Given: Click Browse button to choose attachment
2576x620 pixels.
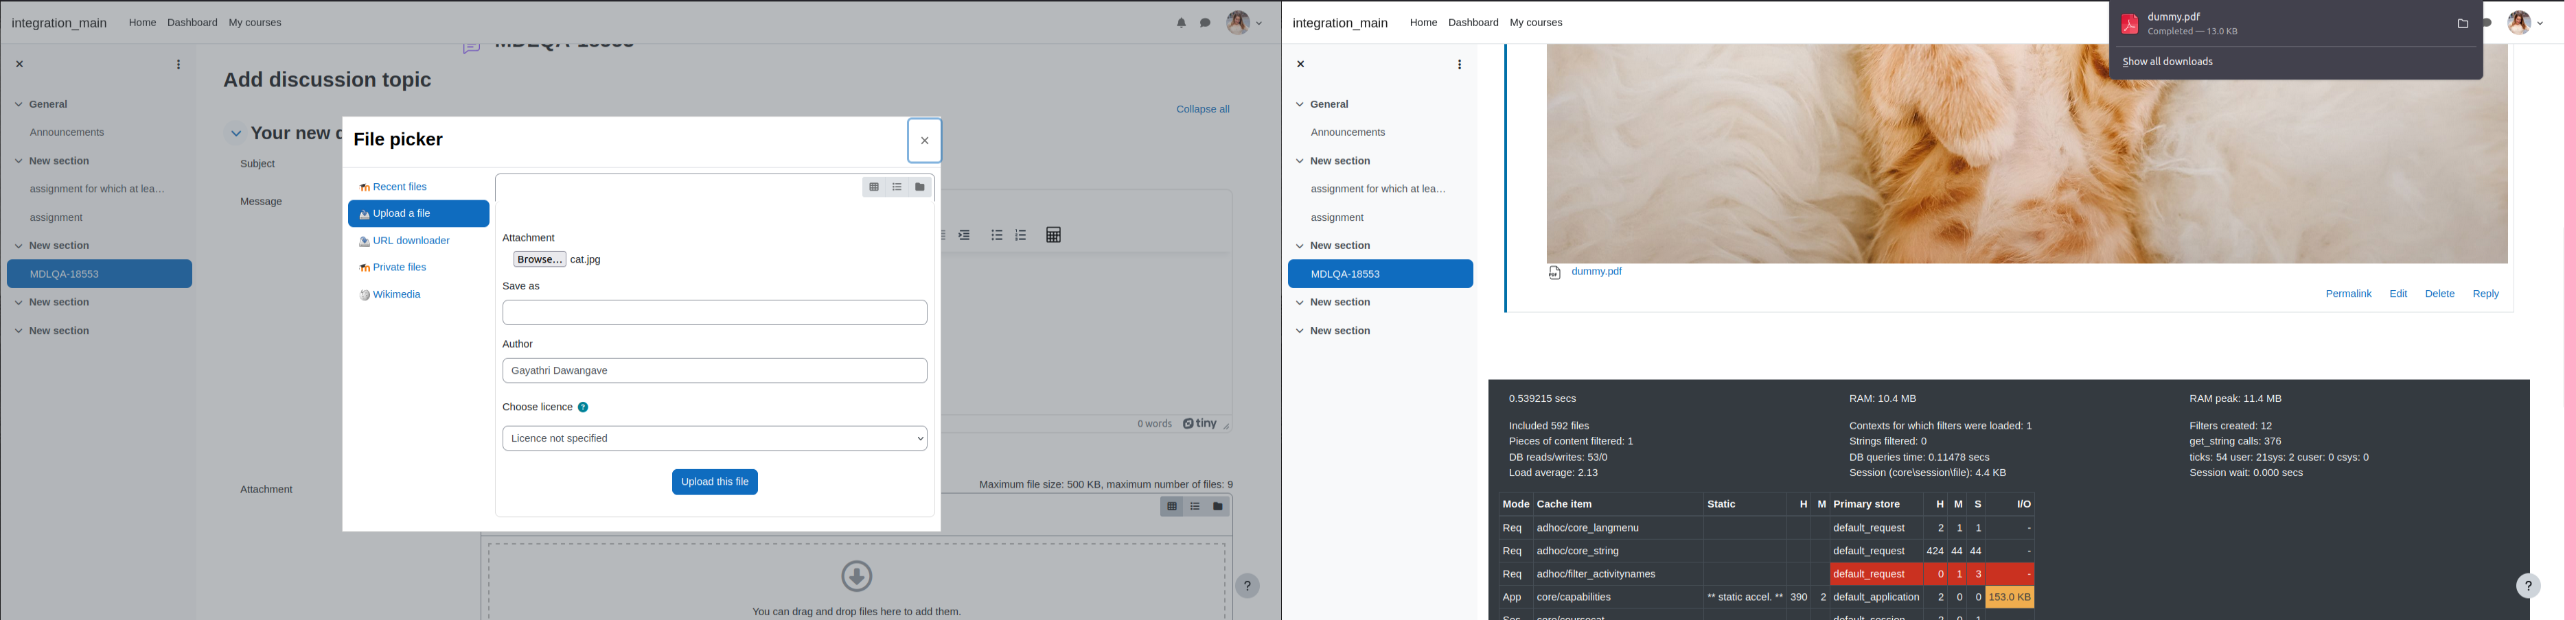Looking at the screenshot, I should tap(539, 259).
